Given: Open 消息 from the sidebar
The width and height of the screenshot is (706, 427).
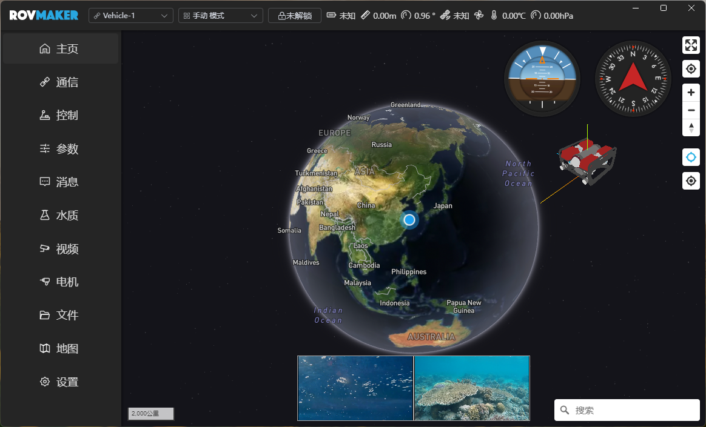Looking at the screenshot, I should pyautogui.click(x=61, y=182).
